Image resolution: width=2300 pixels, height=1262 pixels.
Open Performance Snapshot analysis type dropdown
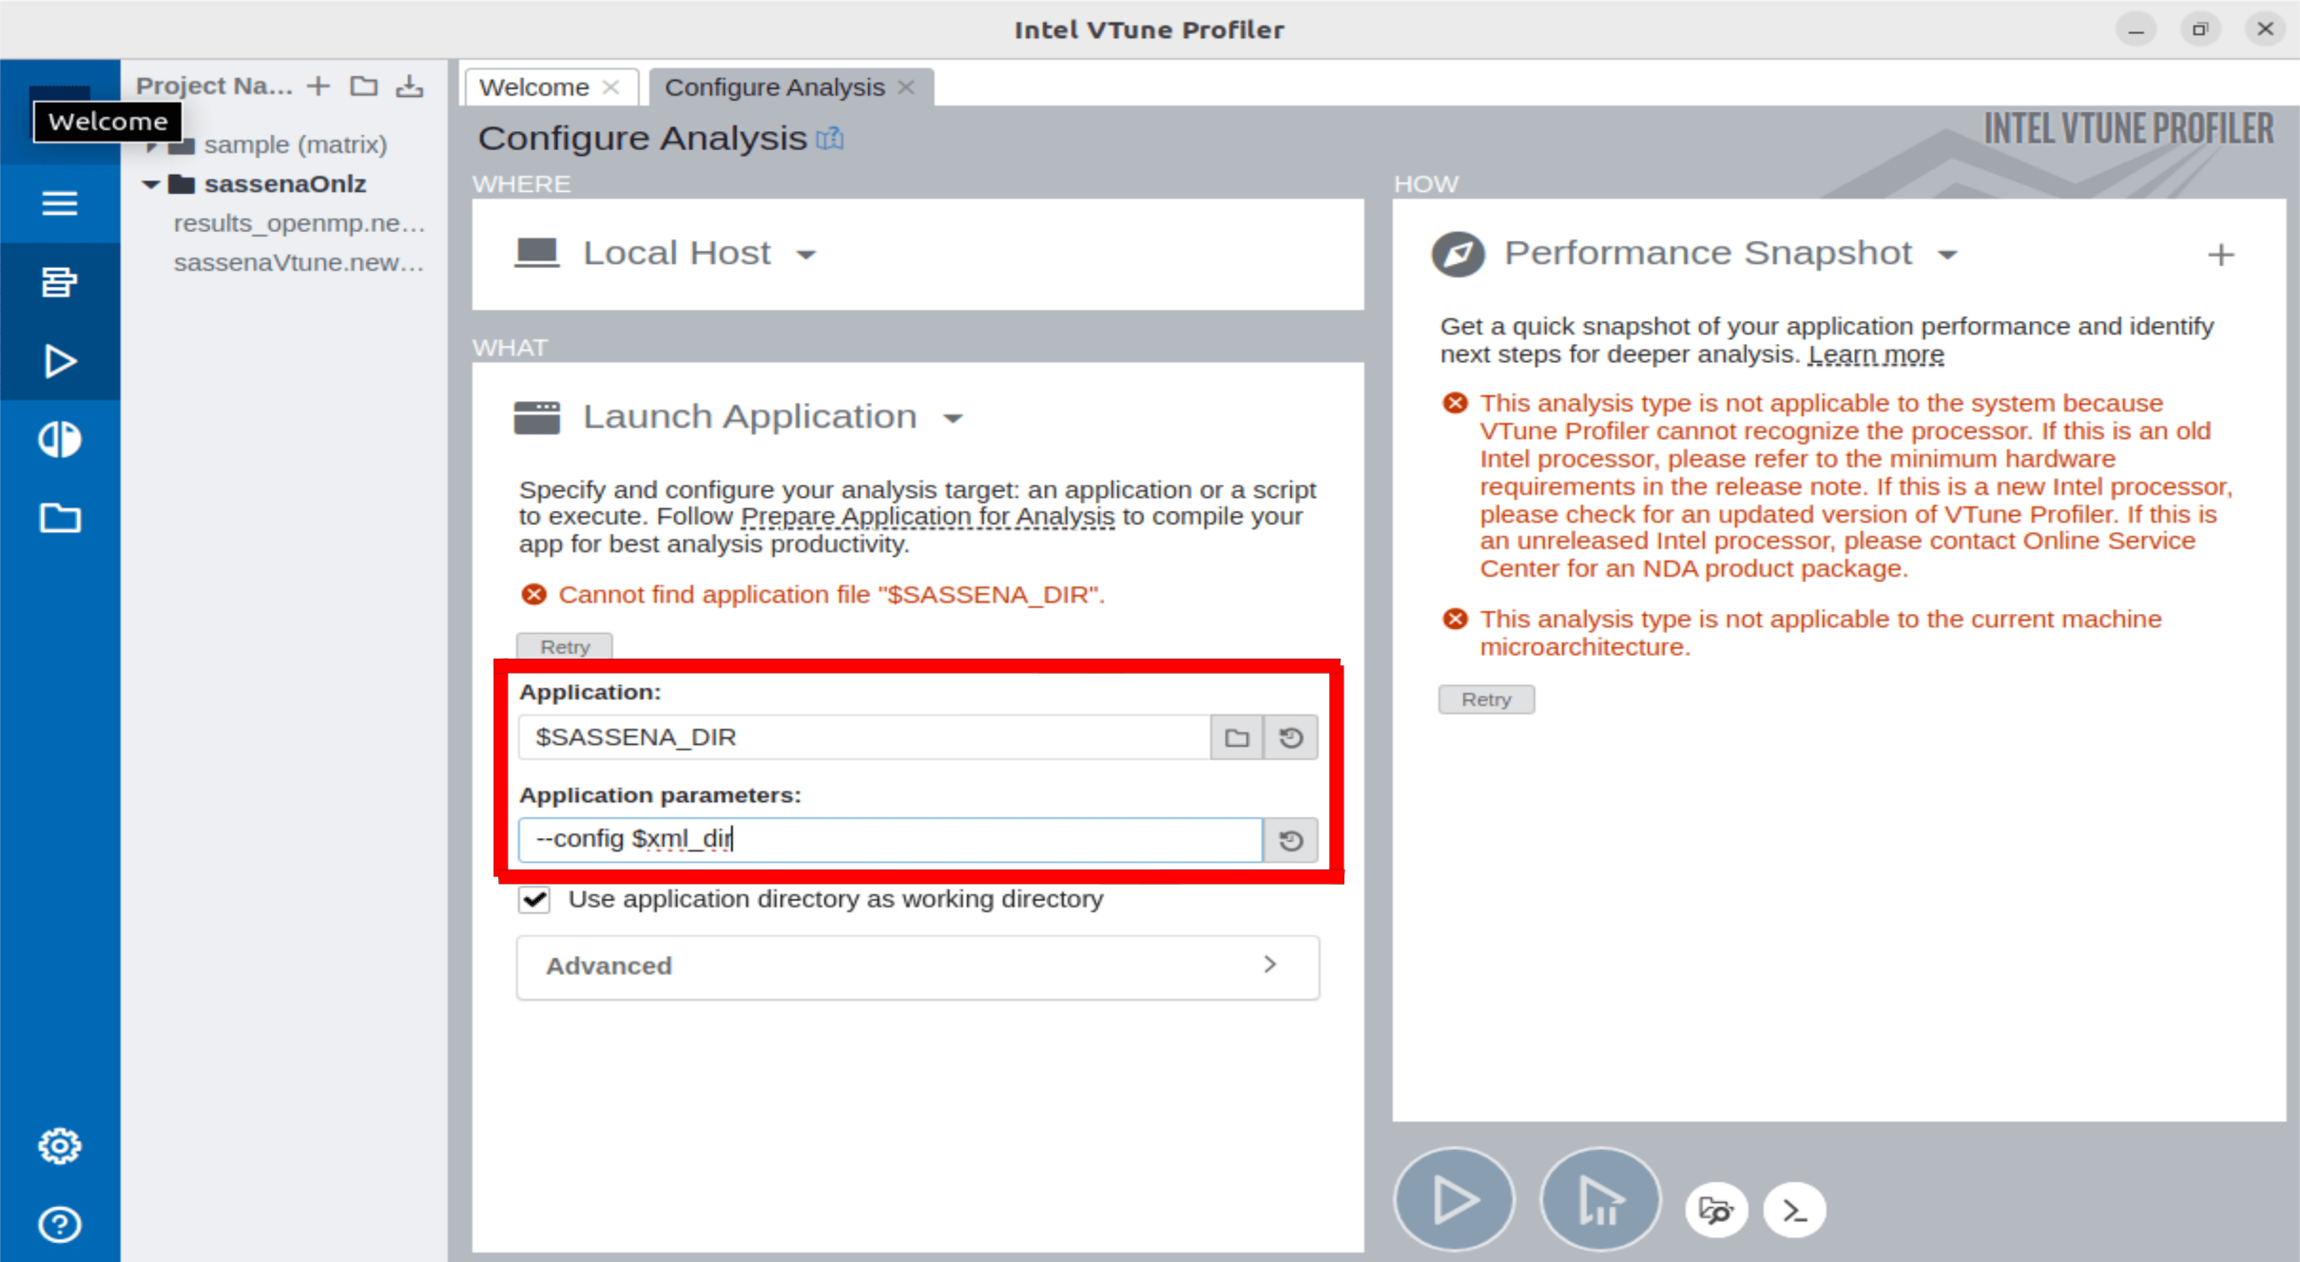pyautogui.click(x=1947, y=255)
